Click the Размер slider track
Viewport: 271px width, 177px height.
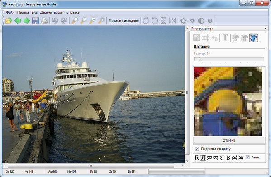[229, 59]
